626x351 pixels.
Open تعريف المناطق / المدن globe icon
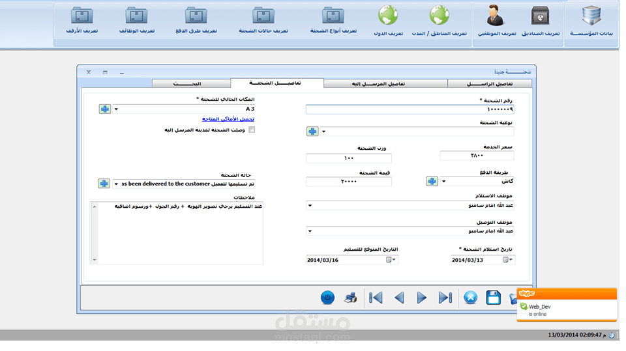point(439,21)
